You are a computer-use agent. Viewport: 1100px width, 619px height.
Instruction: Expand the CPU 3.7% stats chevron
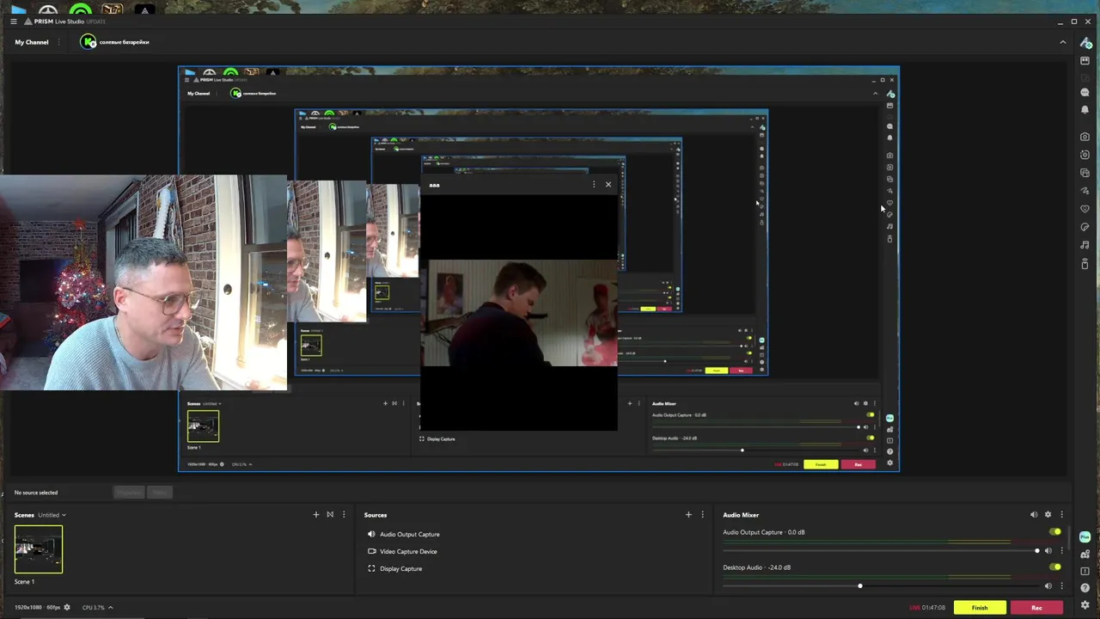coord(110,608)
